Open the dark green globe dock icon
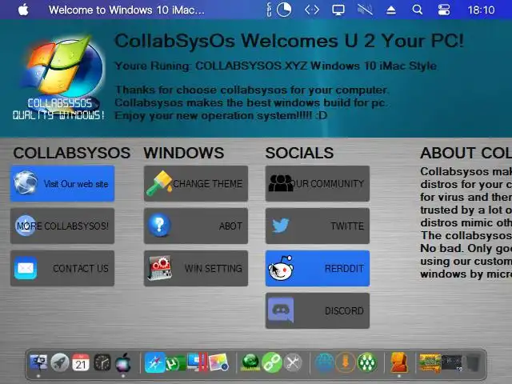The height and width of the screenshot is (384, 512). tap(250, 362)
